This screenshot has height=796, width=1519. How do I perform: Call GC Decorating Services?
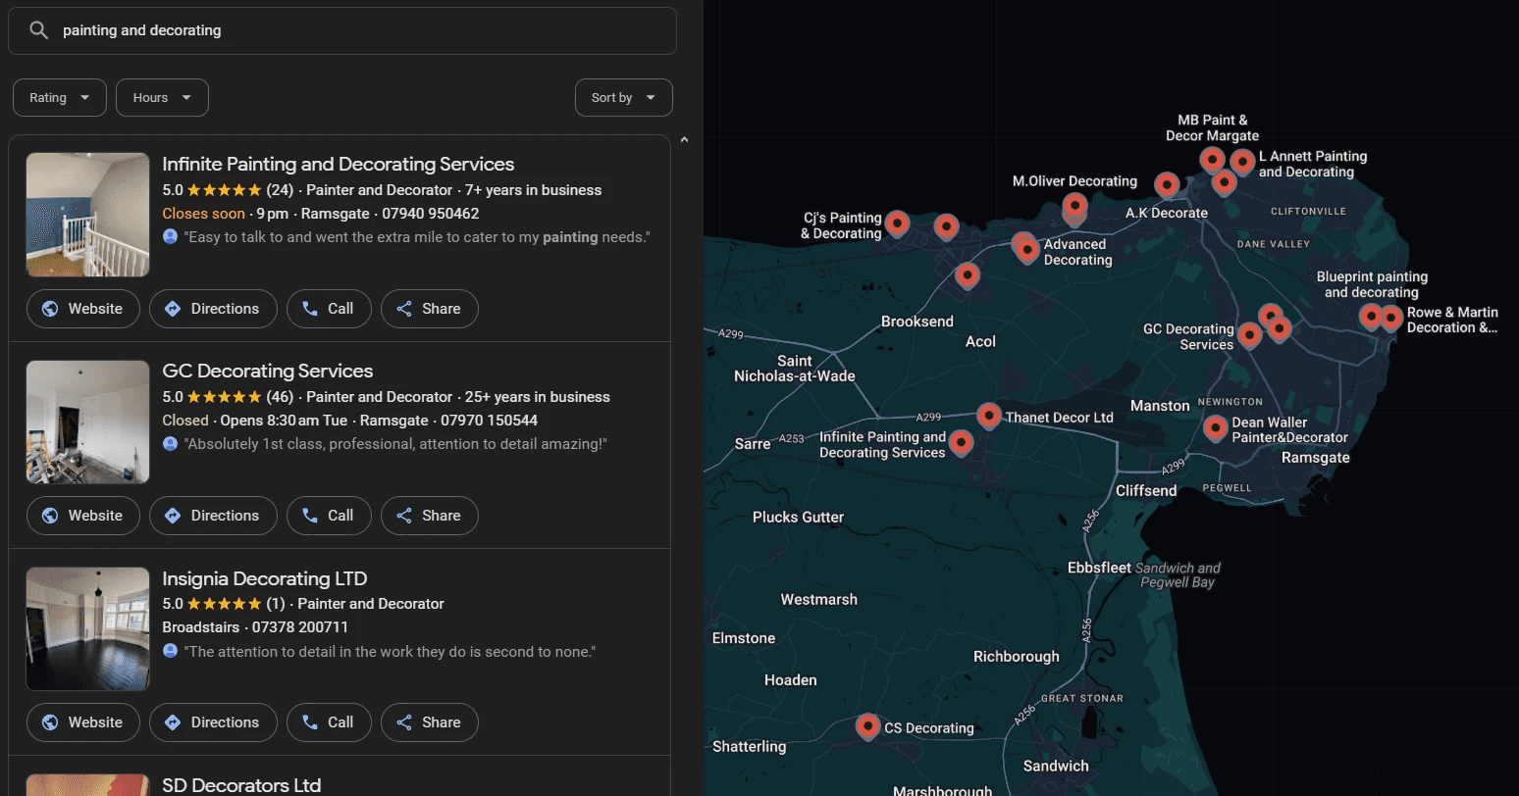click(329, 516)
